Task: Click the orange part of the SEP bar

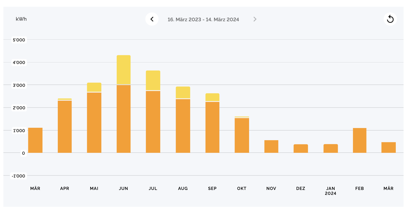Action: click(x=212, y=127)
